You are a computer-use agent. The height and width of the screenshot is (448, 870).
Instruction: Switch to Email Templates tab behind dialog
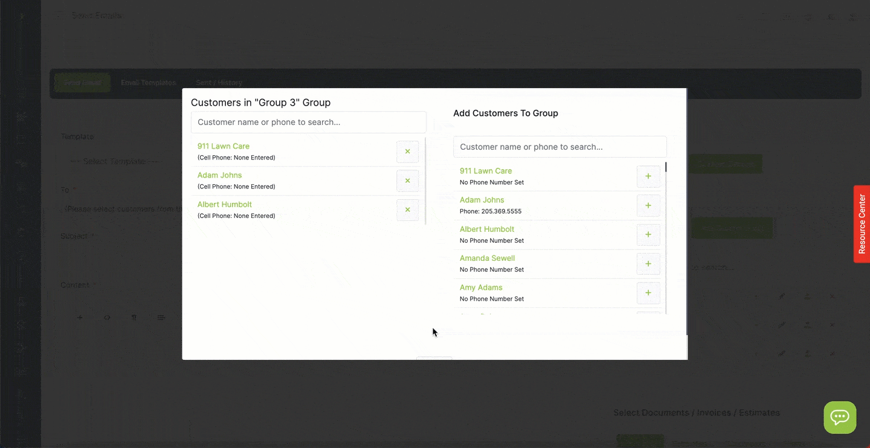(149, 83)
